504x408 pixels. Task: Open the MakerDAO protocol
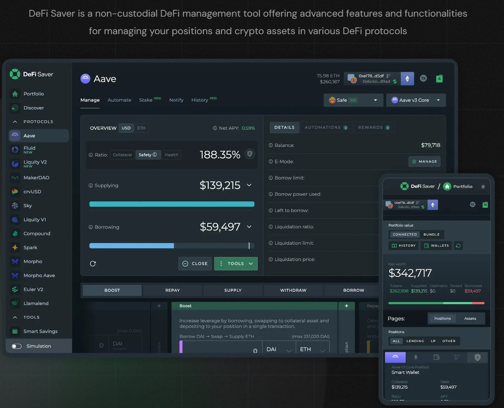[x=36, y=178]
